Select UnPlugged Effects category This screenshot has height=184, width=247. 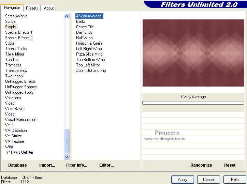[x=20, y=81]
